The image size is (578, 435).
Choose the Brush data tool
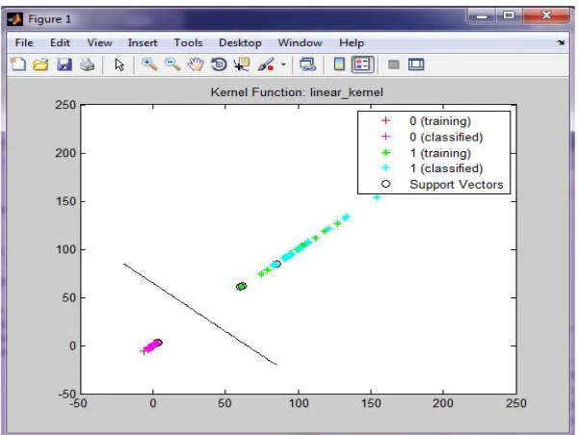pos(266,64)
